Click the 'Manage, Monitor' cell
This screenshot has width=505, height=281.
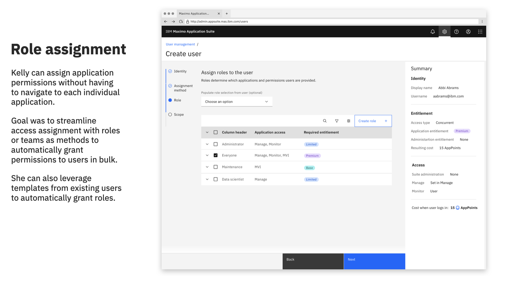pyautogui.click(x=268, y=144)
